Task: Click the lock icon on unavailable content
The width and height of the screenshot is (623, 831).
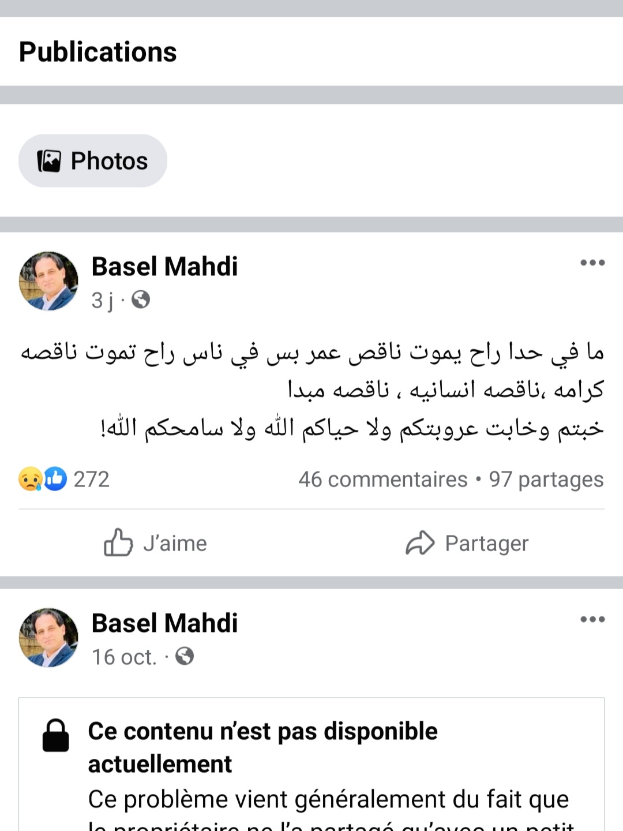Action: (x=56, y=736)
